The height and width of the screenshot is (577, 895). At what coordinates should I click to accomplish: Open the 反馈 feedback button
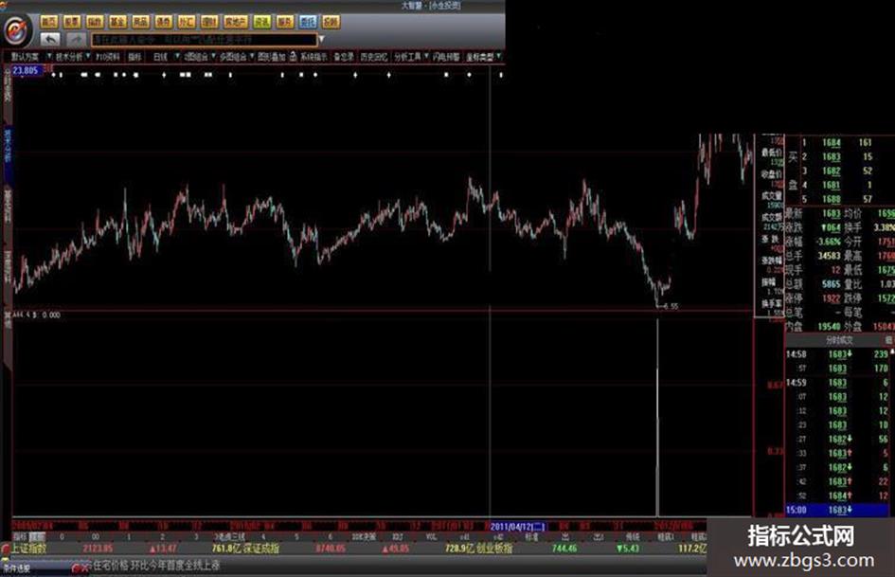point(331,22)
